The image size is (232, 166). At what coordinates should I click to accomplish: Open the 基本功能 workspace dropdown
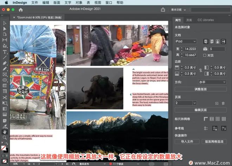(x=178, y=10)
